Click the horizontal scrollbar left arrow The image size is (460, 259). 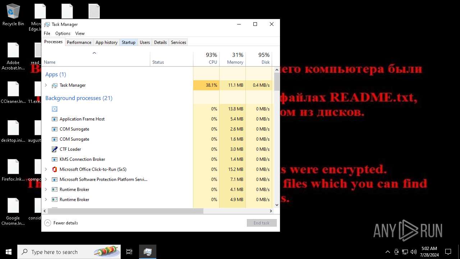click(x=45, y=211)
